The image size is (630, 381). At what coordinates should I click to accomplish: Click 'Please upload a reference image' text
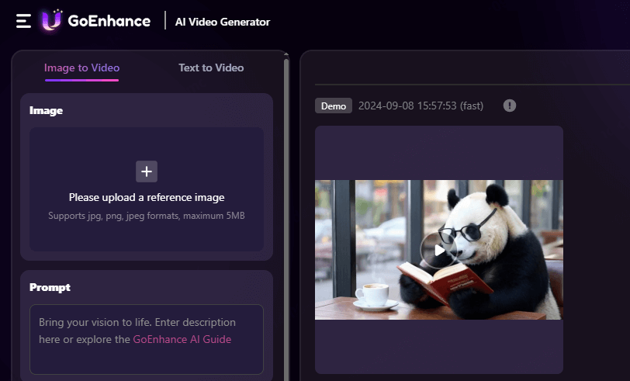pyautogui.click(x=146, y=197)
